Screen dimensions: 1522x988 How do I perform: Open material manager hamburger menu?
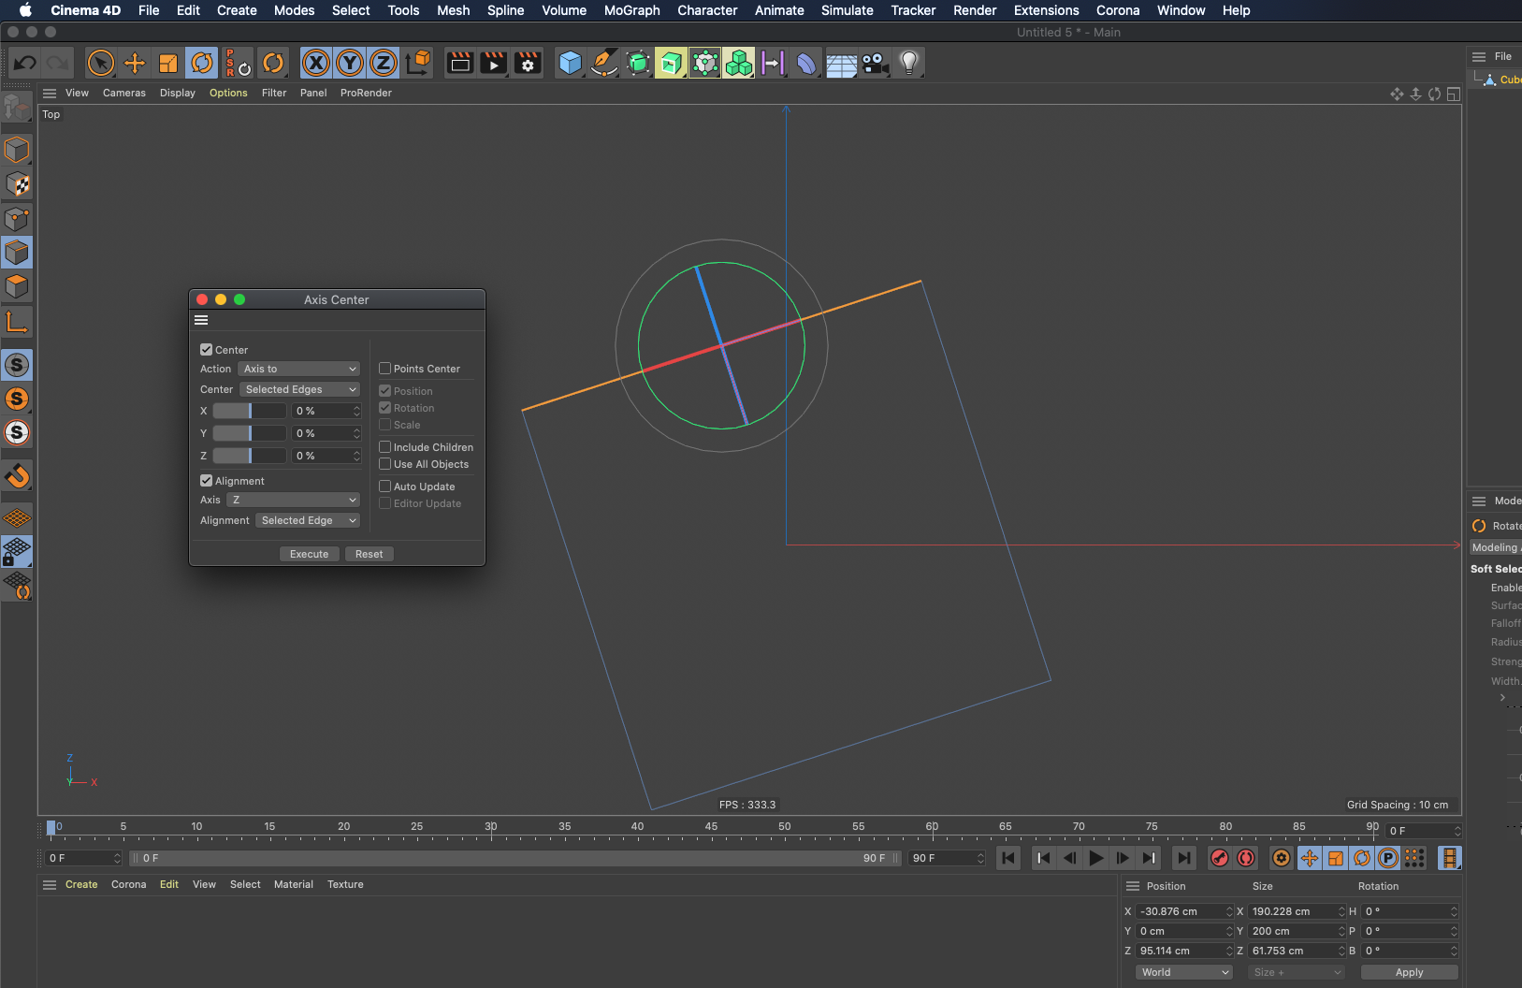point(50,884)
